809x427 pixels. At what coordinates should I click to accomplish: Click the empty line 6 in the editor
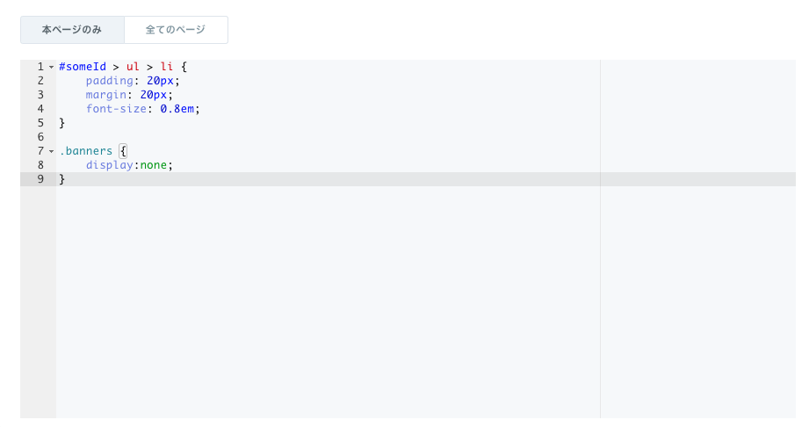click(264, 137)
